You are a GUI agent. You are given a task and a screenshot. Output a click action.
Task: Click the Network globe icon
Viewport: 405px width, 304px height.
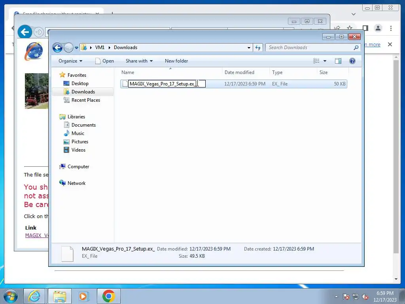click(x=62, y=183)
